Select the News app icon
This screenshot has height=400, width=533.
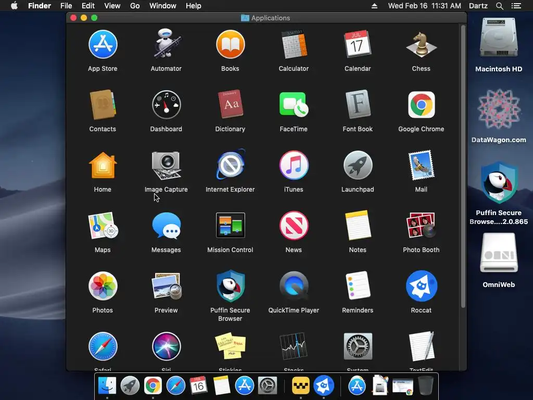pyautogui.click(x=294, y=226)
